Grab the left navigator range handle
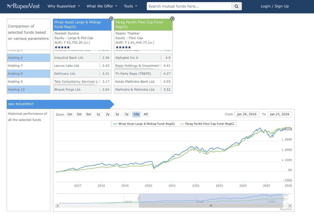 [x=139, y=199]
